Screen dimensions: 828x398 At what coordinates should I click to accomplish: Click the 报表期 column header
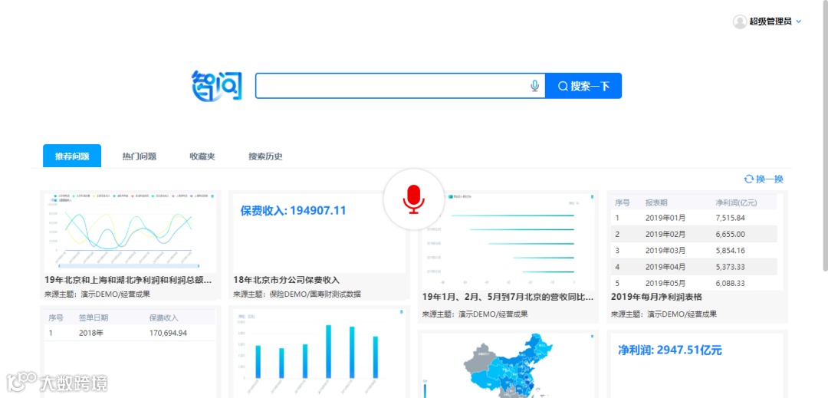(655, 202)
